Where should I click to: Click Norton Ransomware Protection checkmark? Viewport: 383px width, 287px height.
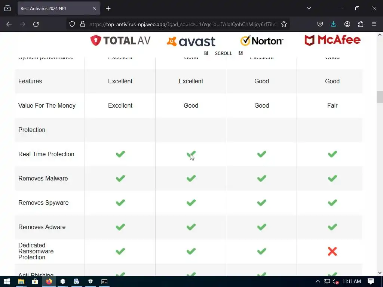[261, 251]
